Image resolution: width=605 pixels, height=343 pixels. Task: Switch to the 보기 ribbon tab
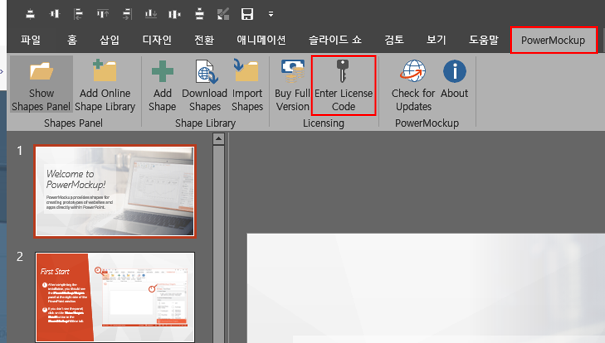(x=436, y=40)
